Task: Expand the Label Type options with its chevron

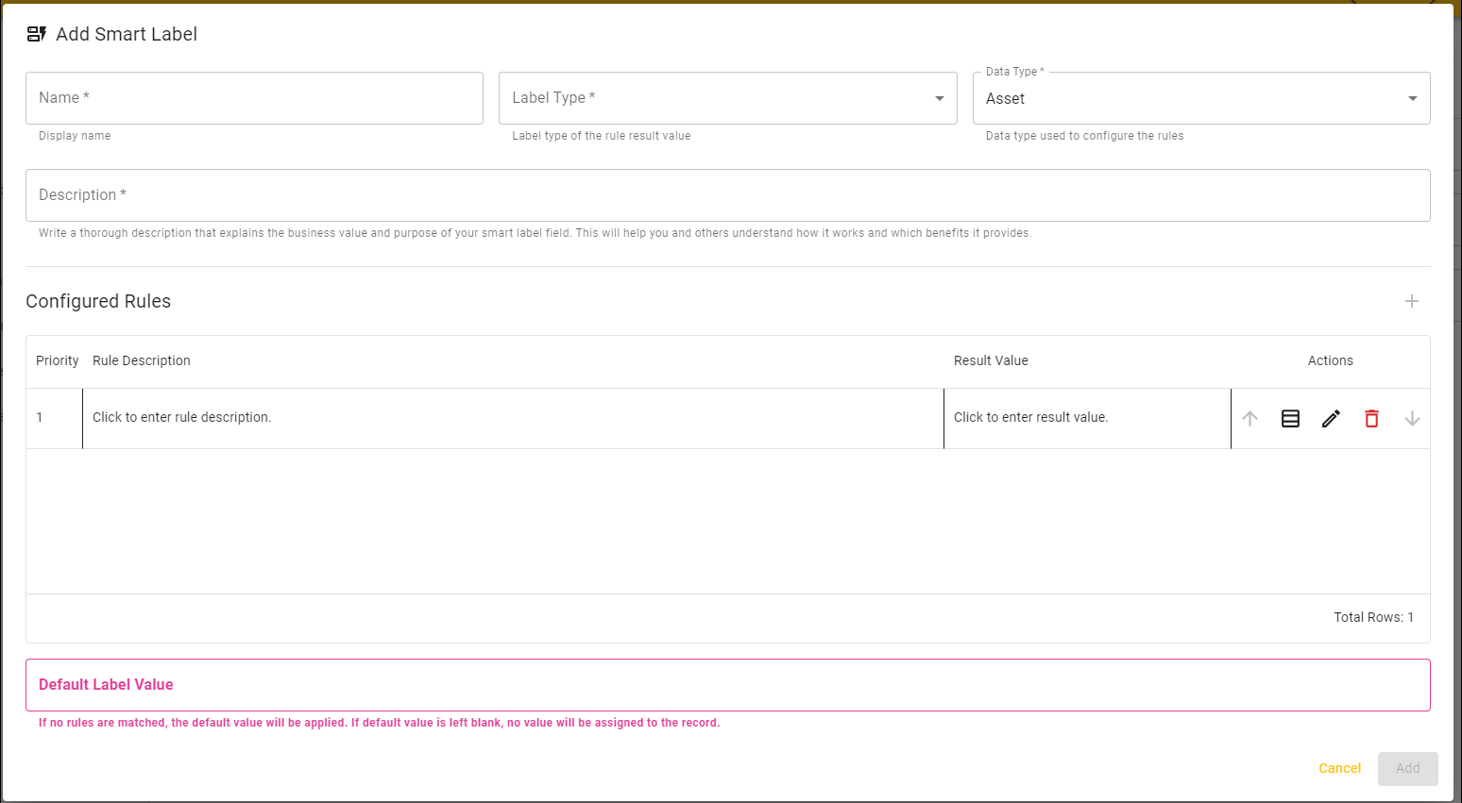Action: 939,97
